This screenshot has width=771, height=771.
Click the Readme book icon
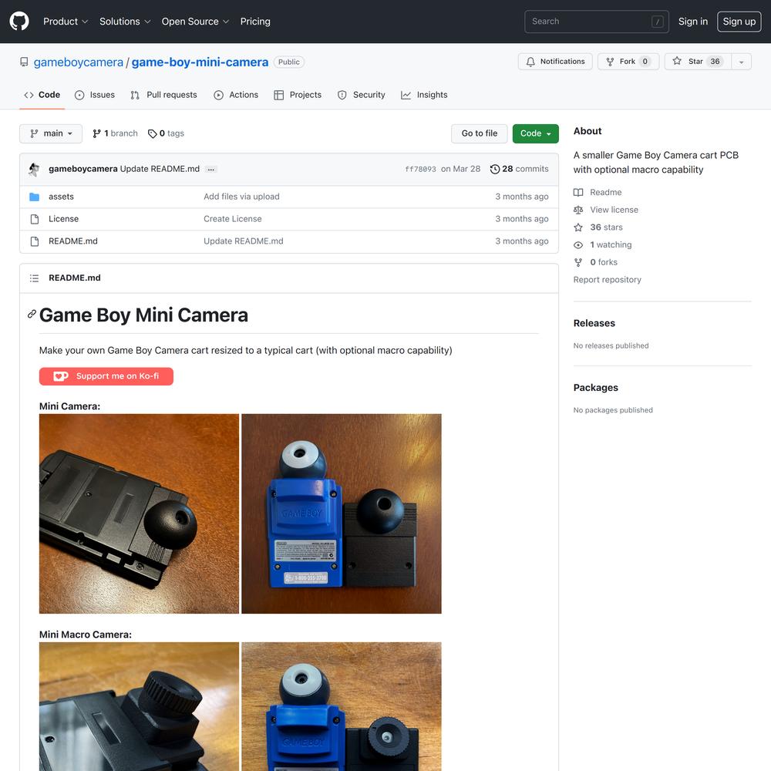pyautogui.click(x=578, y=192)
